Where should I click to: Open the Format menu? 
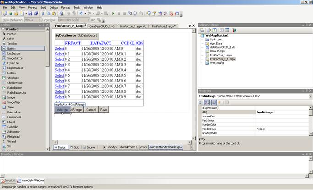(66, 8)
